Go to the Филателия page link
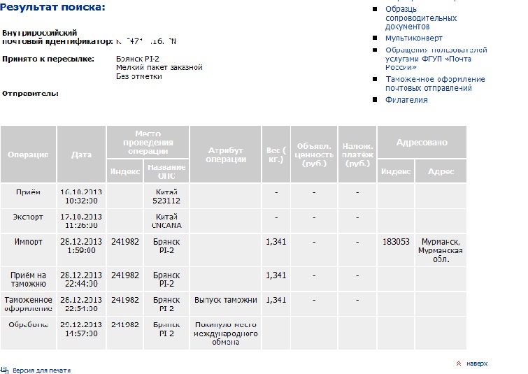 (x=406, y=100)
